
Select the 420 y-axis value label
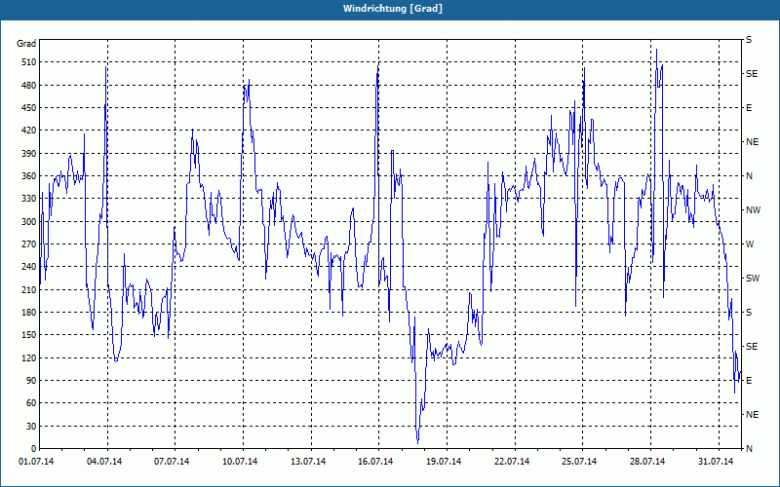tap(29, 131)
